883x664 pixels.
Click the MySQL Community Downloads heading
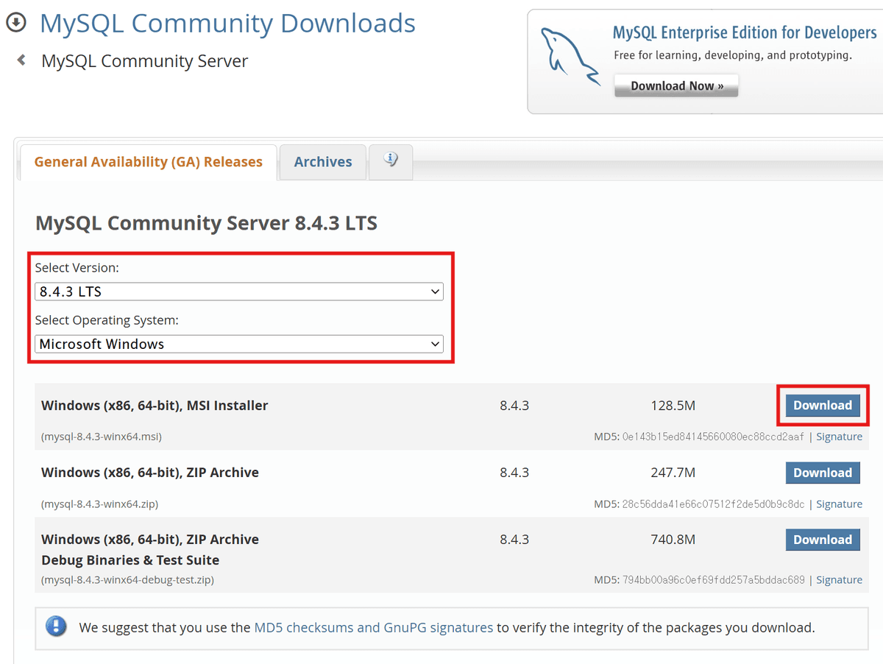point(227,23)
